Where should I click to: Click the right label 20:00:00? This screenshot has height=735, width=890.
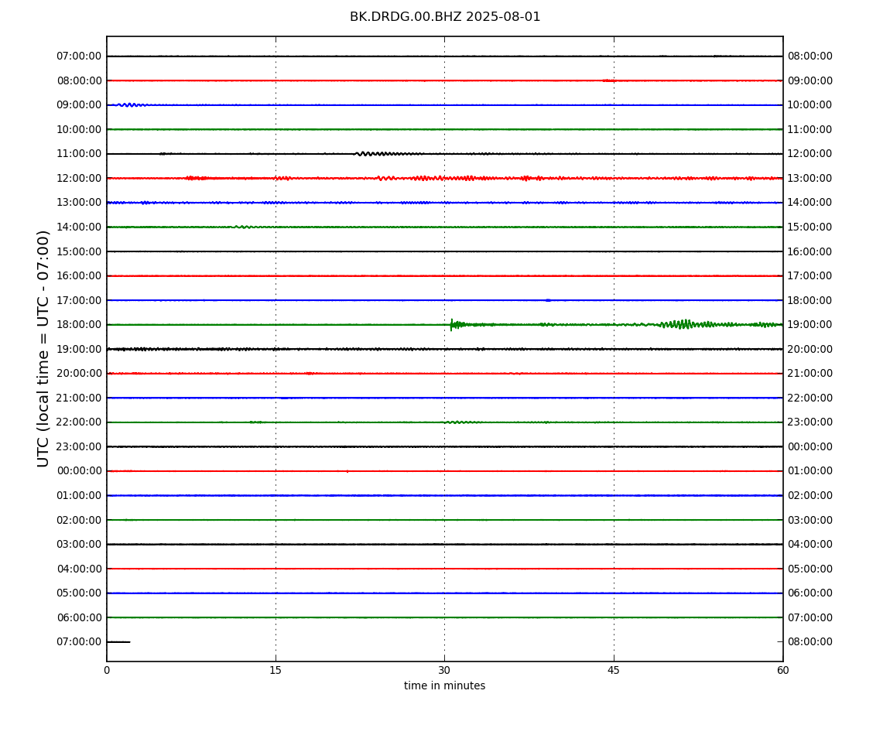(x=810, y=349)
